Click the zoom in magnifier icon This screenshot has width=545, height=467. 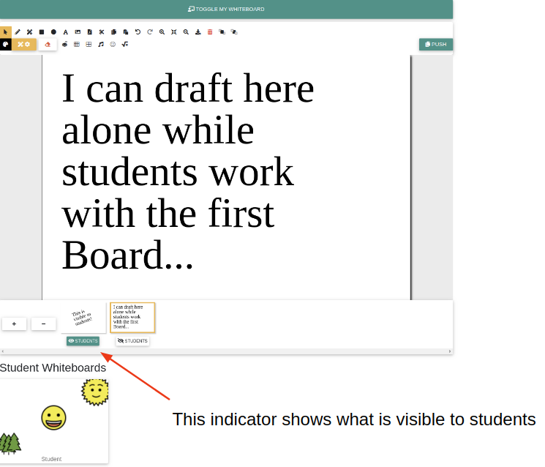(162, 32)
